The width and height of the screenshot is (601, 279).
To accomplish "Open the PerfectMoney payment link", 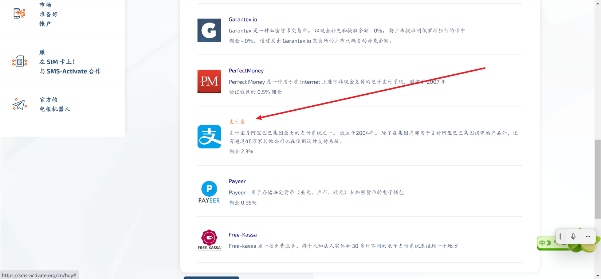I will click(246, 71).
